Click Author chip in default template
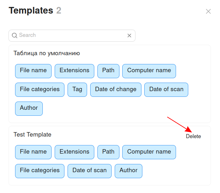The image size is (220, 193). coord(29,108)
